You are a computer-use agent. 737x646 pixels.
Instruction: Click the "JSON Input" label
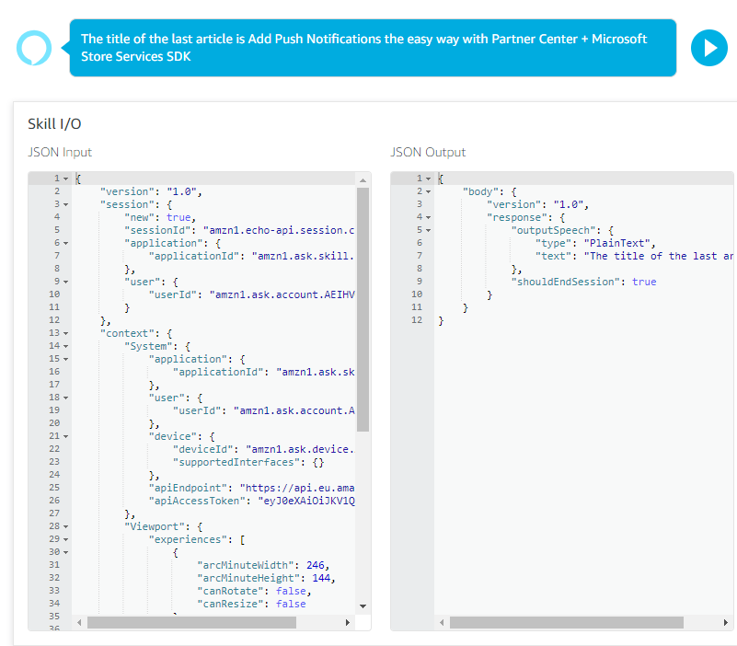[60, 153]
